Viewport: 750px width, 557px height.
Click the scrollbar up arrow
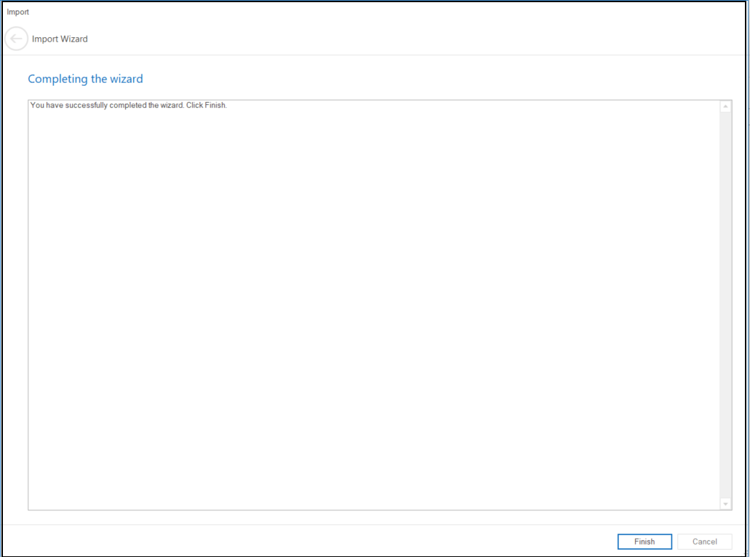click(725, 107)
